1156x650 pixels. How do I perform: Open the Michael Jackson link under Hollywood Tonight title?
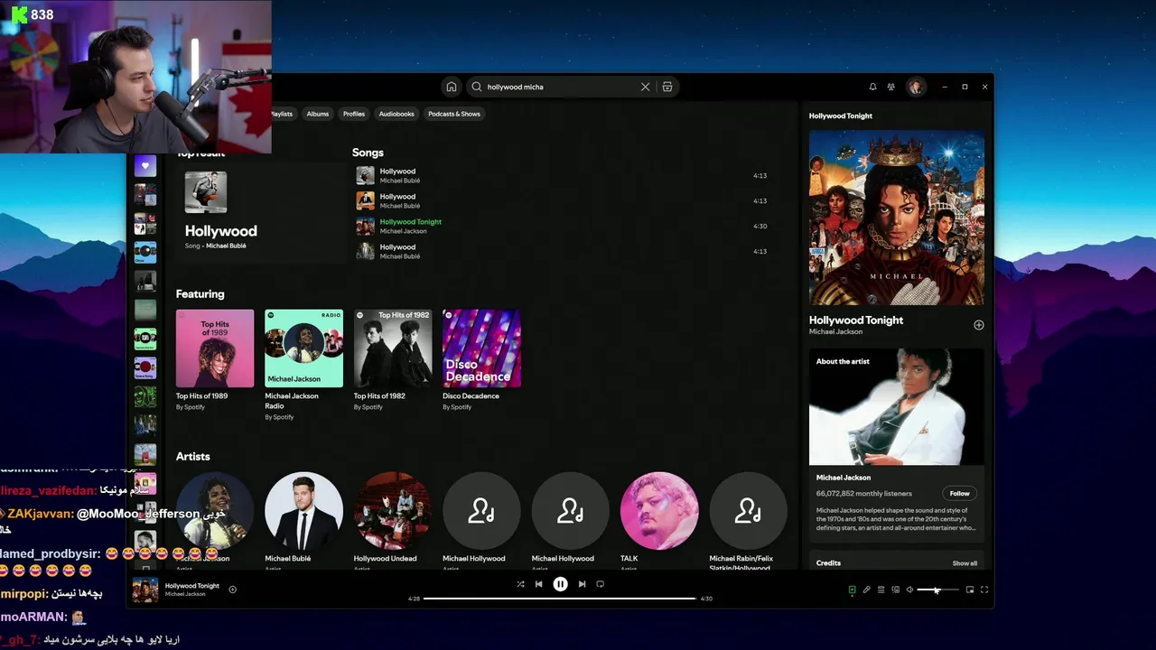[x=835, y=331]
